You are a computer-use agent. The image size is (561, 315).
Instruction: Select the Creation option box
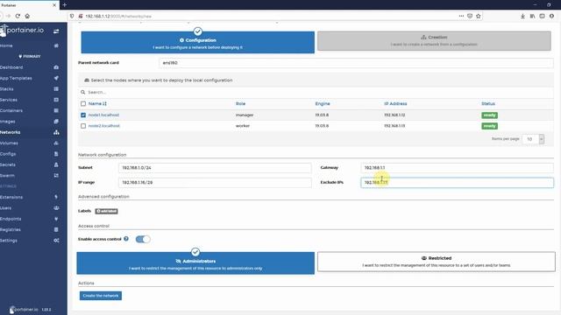point(434,41)
